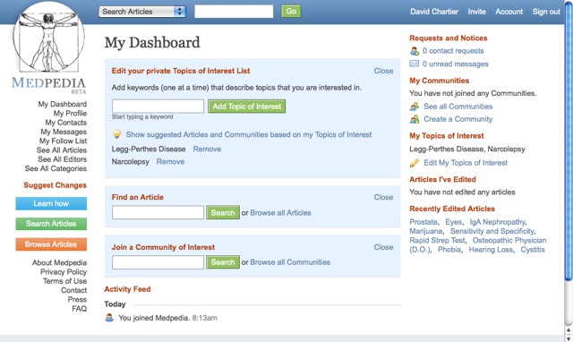Click the top search text field

pos(234,12)
